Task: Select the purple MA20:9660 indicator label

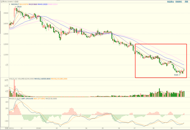Action: 33,4
